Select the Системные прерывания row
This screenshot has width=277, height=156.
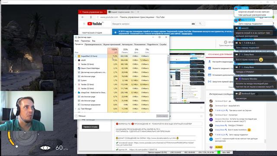[112, 105]
